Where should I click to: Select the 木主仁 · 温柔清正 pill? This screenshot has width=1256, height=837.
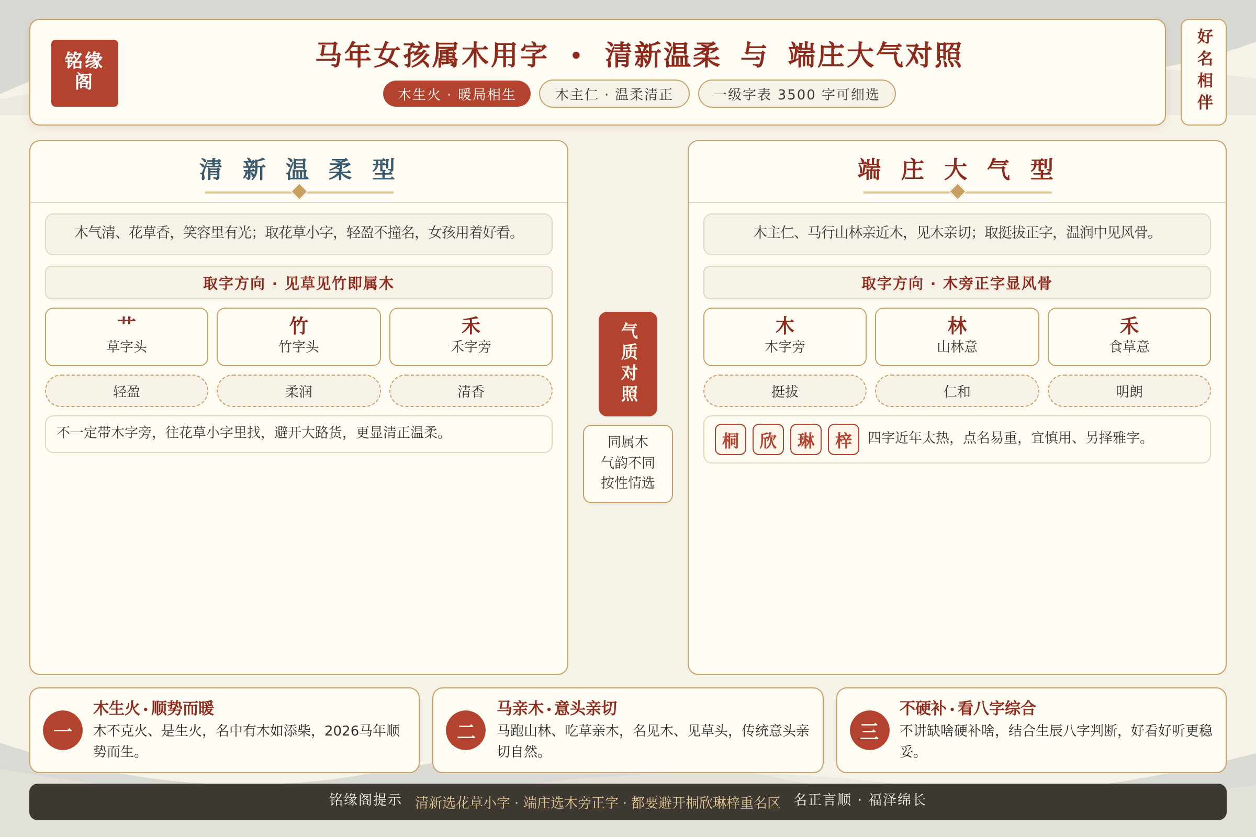(x=614, y=94)
